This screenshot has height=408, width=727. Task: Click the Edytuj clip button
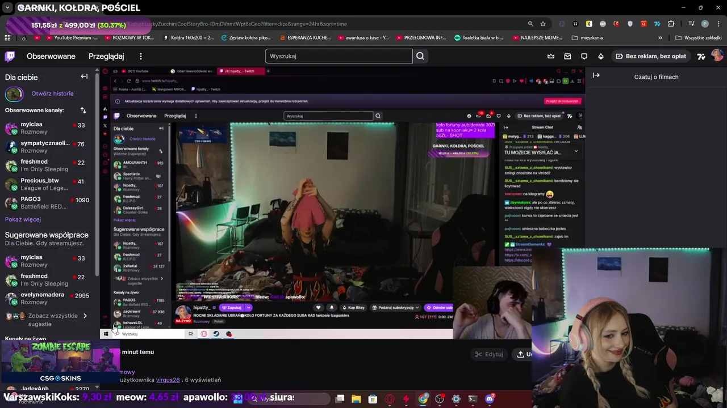(489, 354)
